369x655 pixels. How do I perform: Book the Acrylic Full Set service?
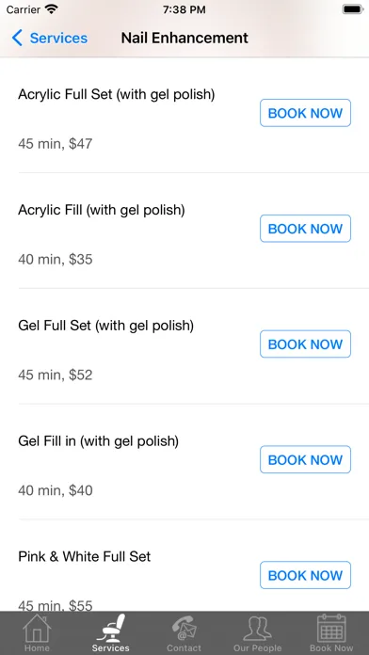(306, 113)
